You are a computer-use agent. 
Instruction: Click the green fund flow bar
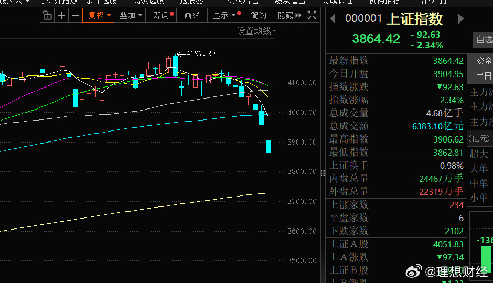click(x=486, y=259)
